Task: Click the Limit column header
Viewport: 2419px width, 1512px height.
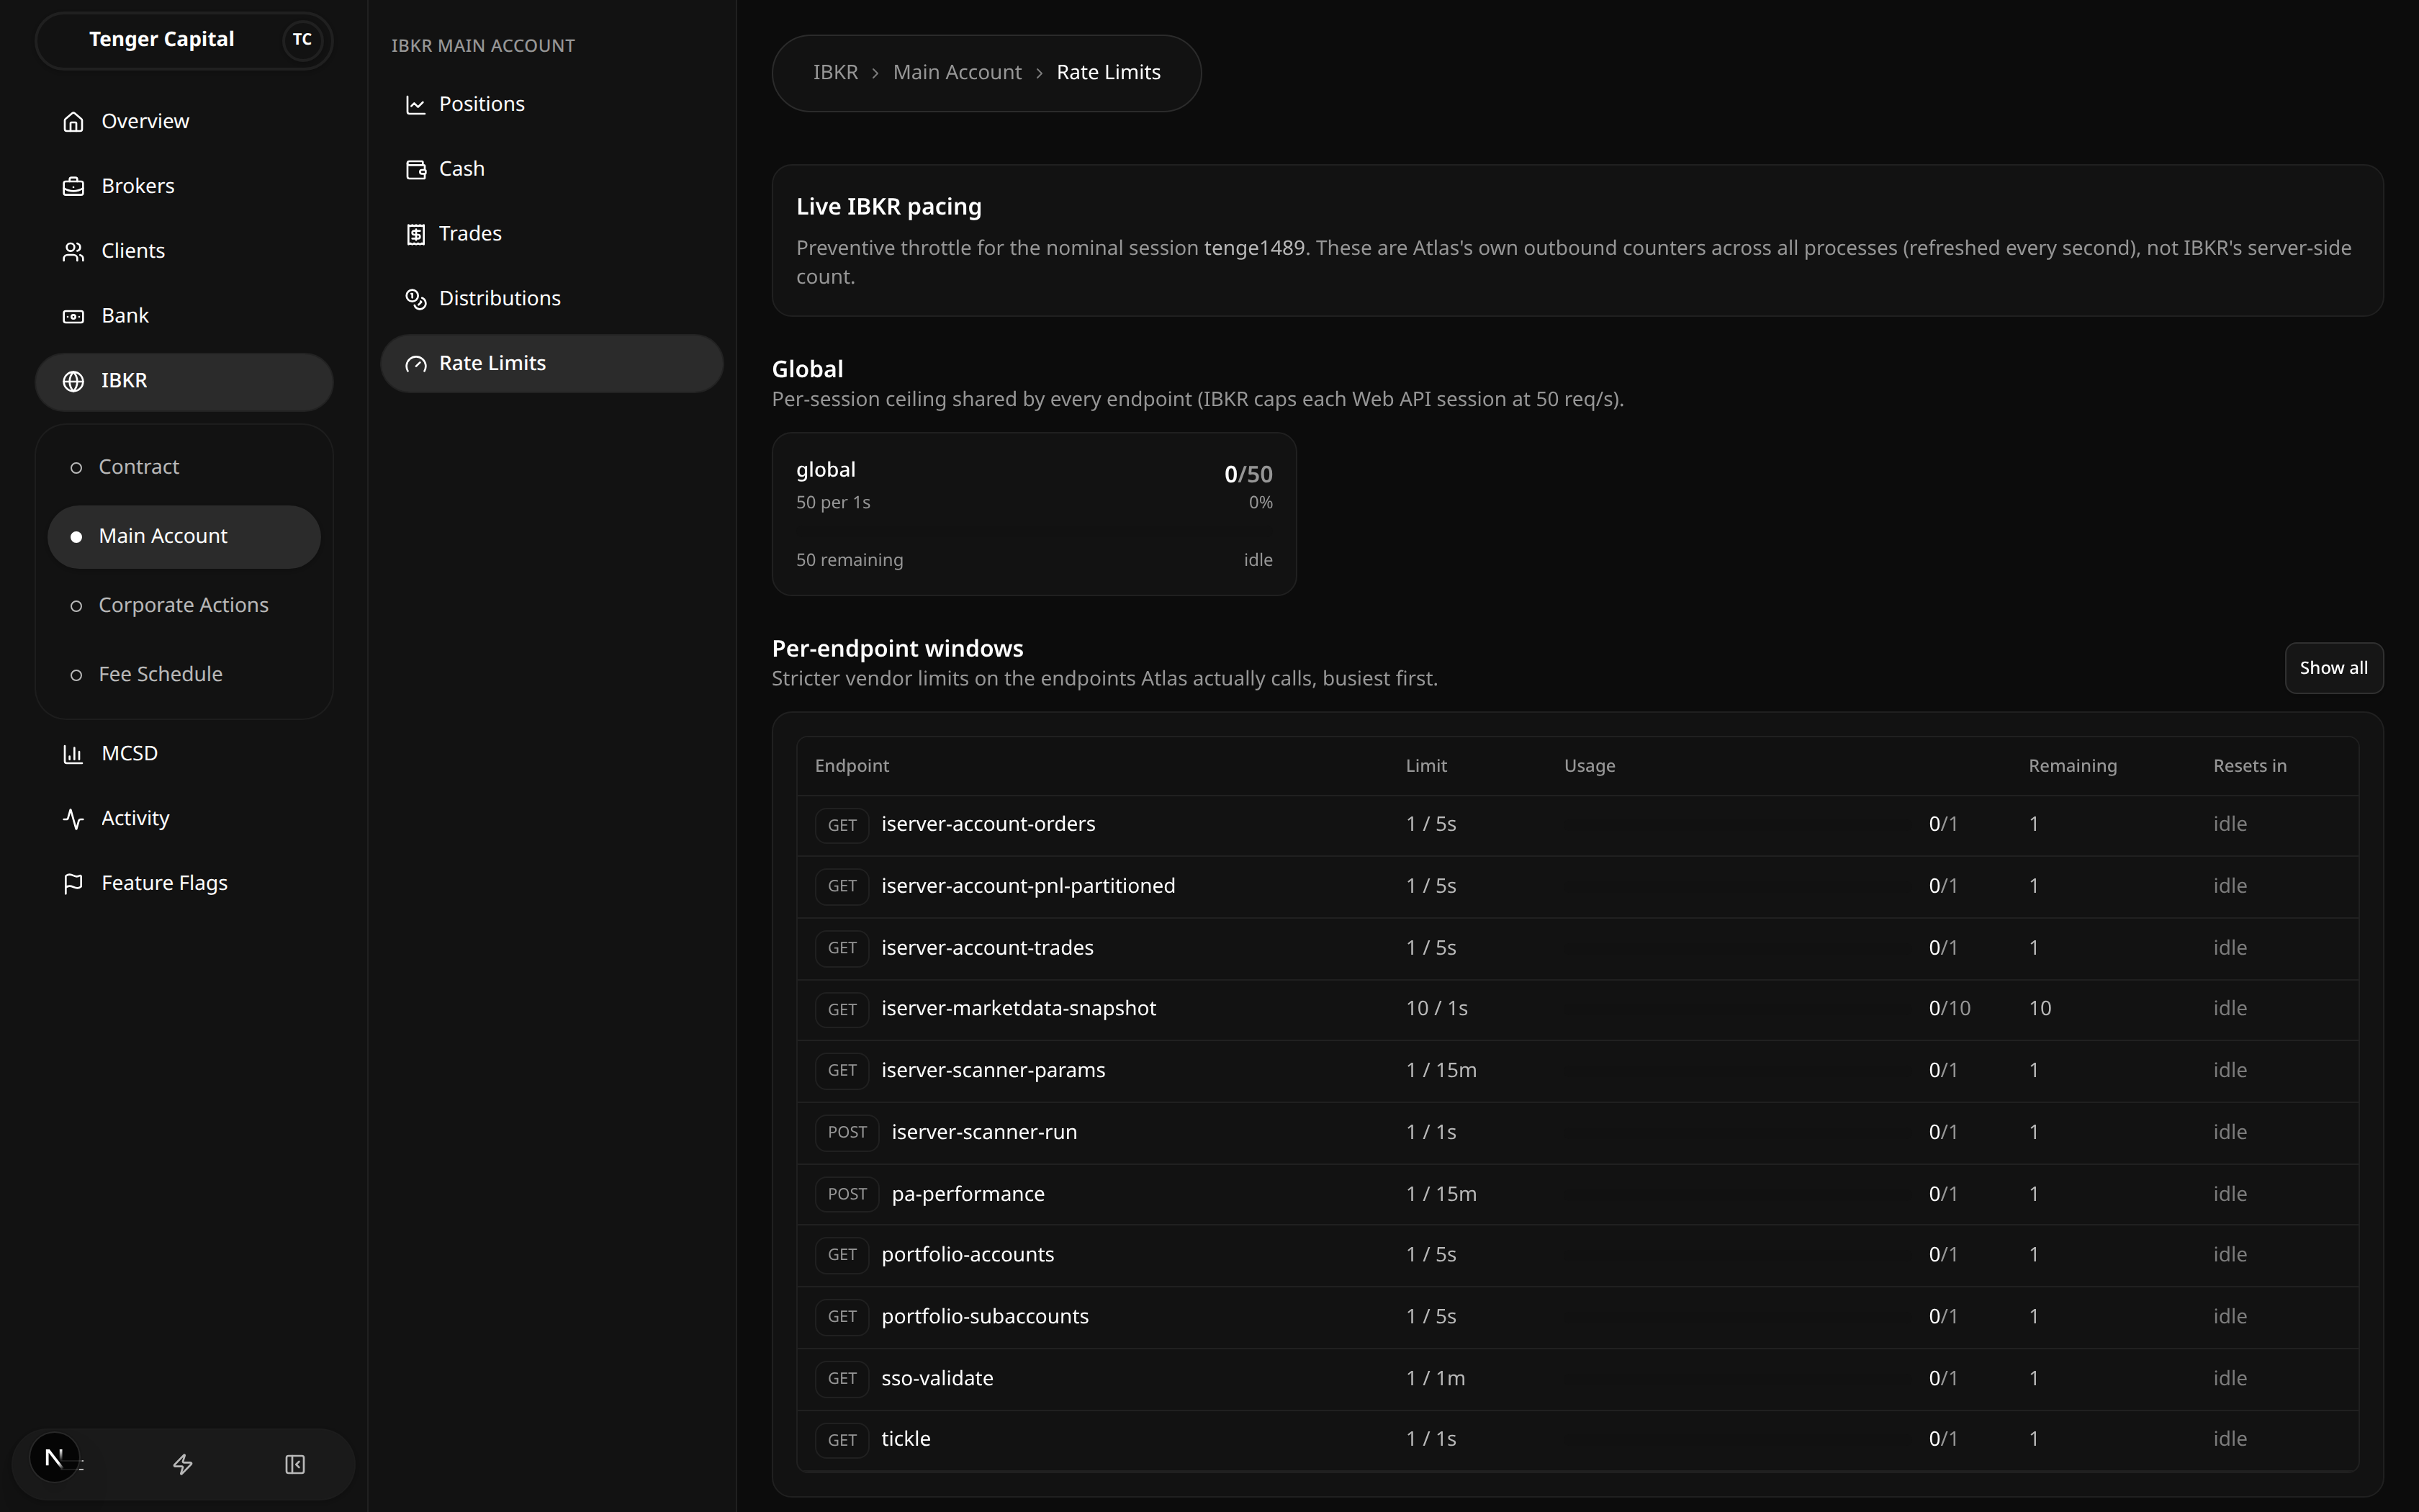Action: tap(1425, 766)
